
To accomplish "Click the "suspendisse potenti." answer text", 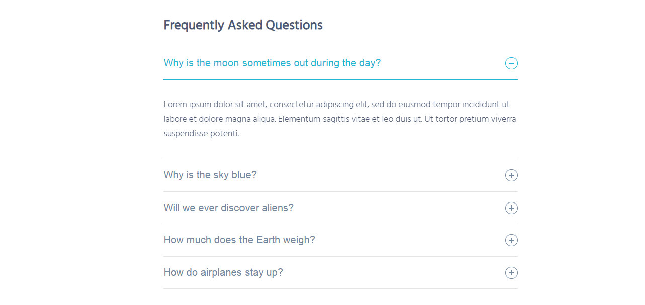I will click(x=201, y=134).
